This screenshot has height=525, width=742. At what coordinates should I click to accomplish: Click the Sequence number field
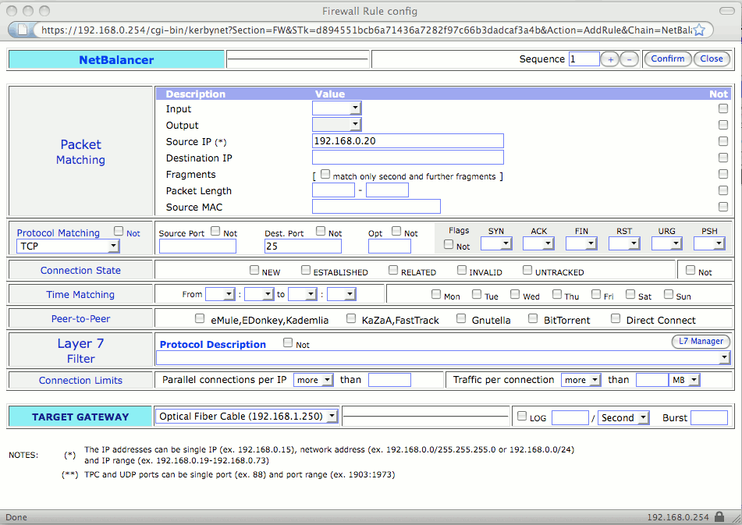click(584, 59)
